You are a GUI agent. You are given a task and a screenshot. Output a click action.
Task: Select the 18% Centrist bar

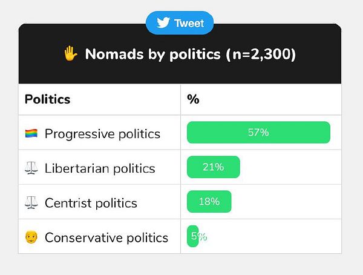pyautogui.click(x=209, y=202)
